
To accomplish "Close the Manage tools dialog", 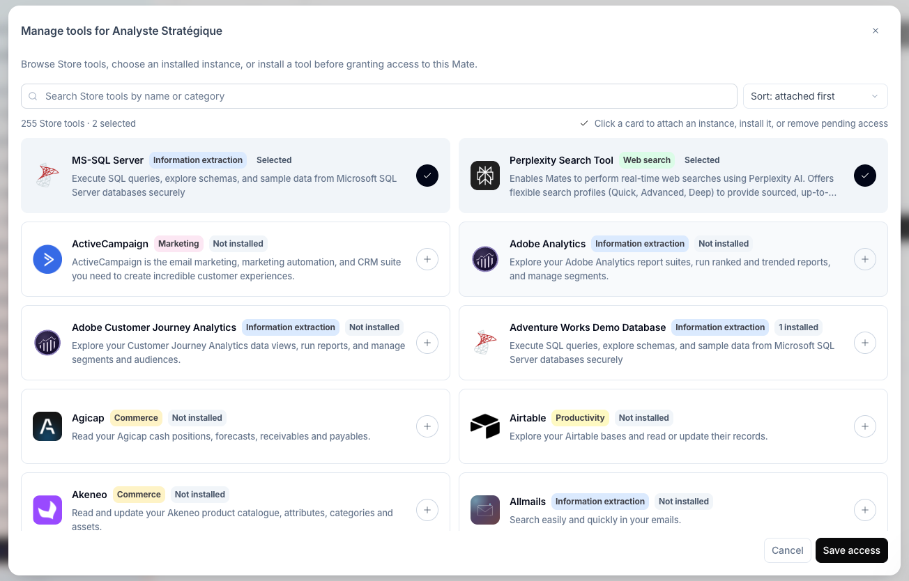I will pyautogui.click(x=876, y=31).
